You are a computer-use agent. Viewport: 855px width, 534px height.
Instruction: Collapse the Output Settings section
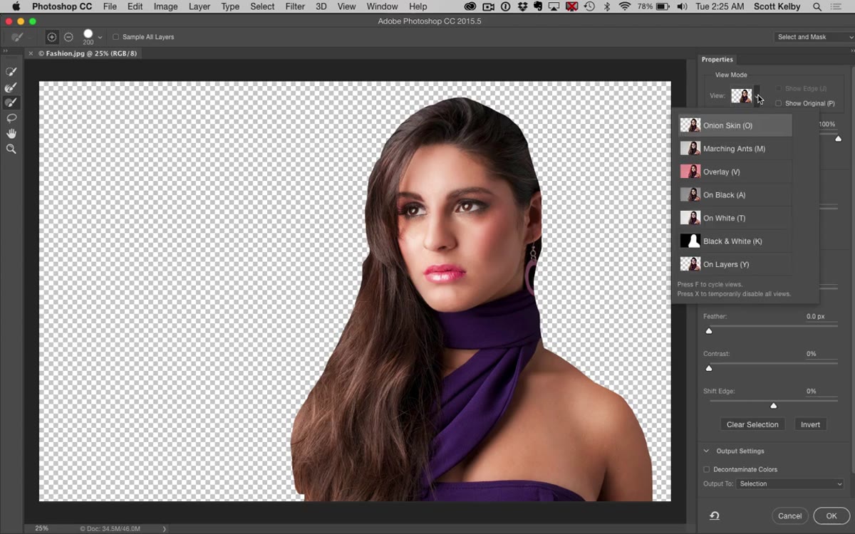[707, 451]
